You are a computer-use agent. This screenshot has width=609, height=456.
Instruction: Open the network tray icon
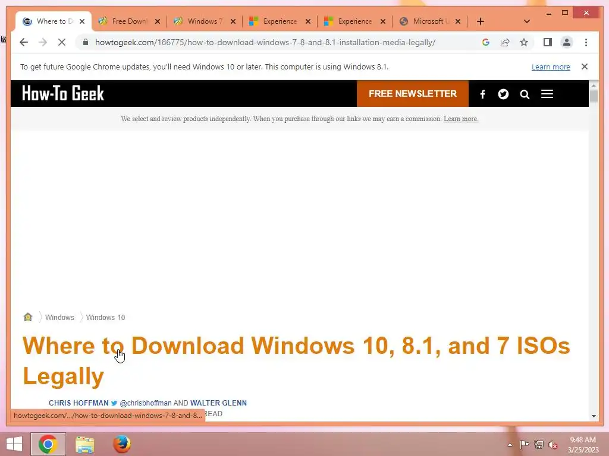(x=539, y=444)
